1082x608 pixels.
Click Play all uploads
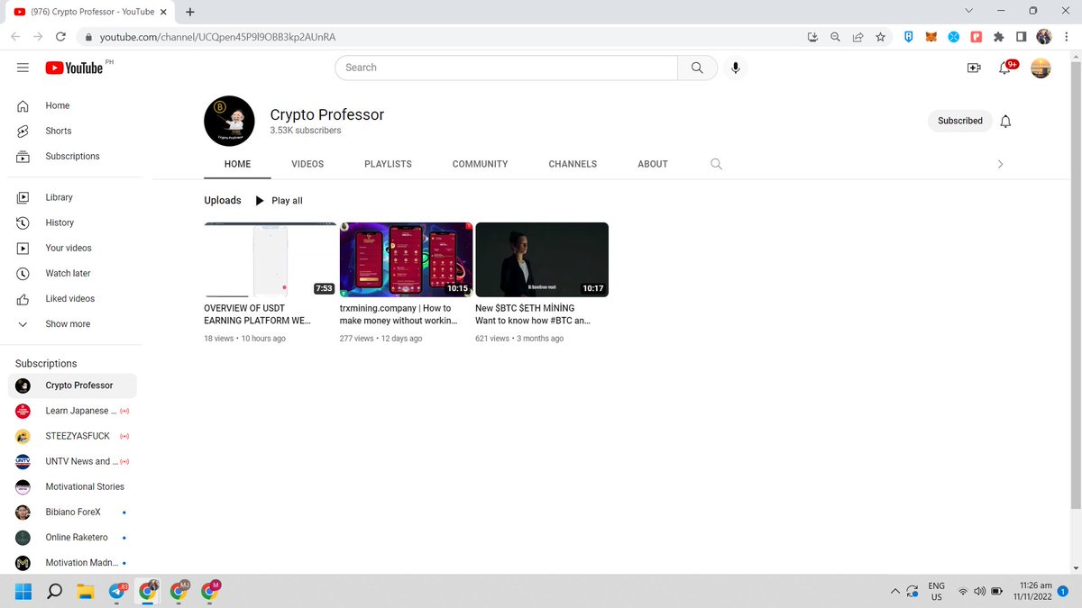coord(279,201)
